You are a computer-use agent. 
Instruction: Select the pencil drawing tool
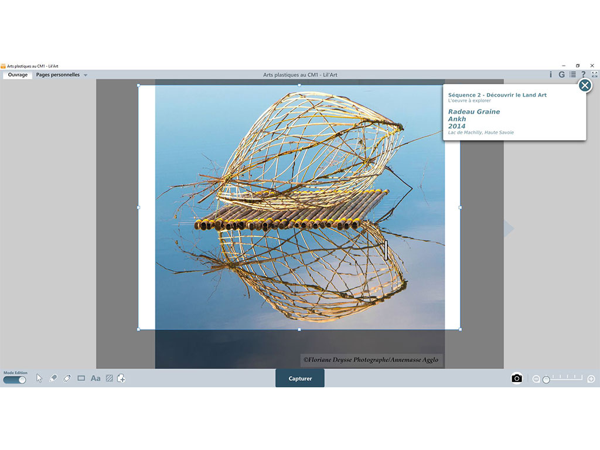(x=53, y=379)
